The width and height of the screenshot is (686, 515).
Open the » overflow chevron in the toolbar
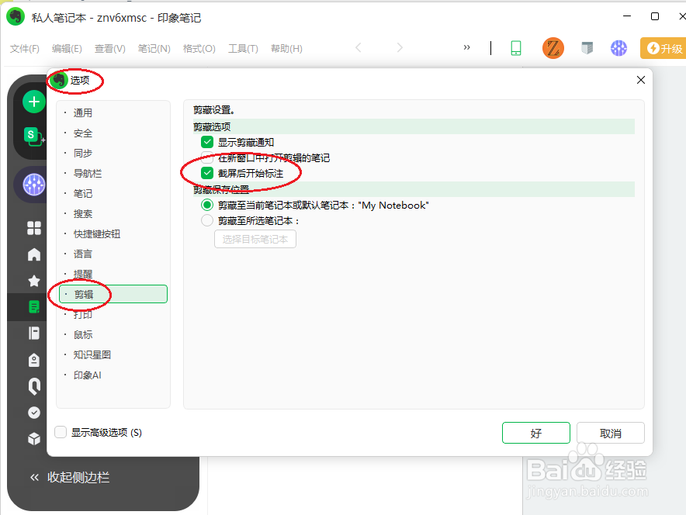pos(466,47)
